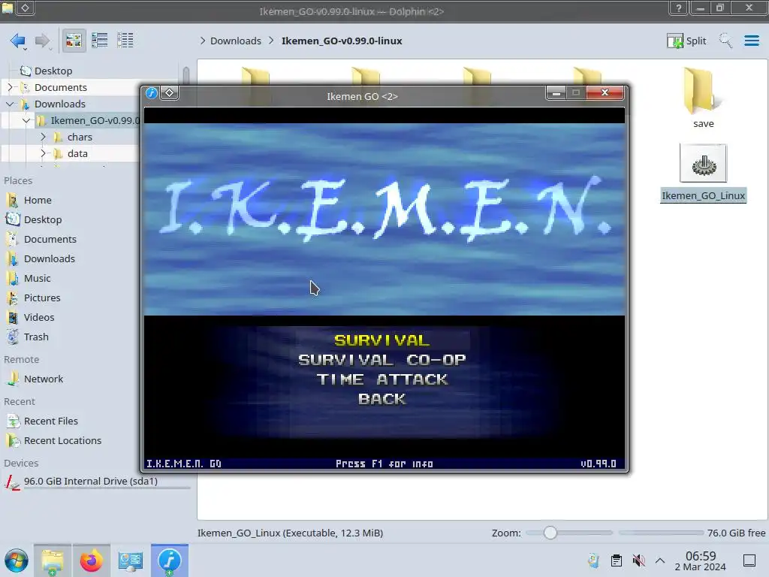Open Music in Places panel
The height and width of the screenshot is (577, 769).
(x=37, y=278)
